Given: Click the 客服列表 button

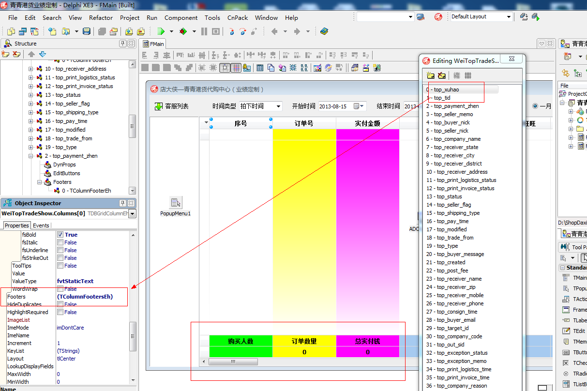Looking at the screenshot, I should click(x=172, y=106).
